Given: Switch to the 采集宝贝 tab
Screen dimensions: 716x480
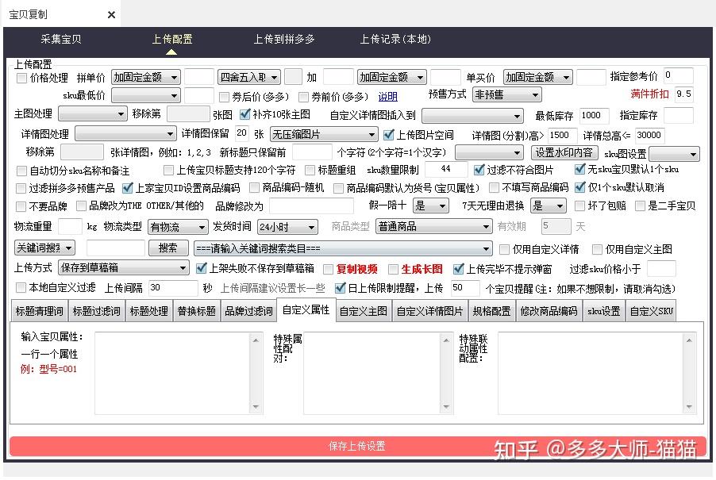Looking at the screenshot, I should [x=61, y=39].
